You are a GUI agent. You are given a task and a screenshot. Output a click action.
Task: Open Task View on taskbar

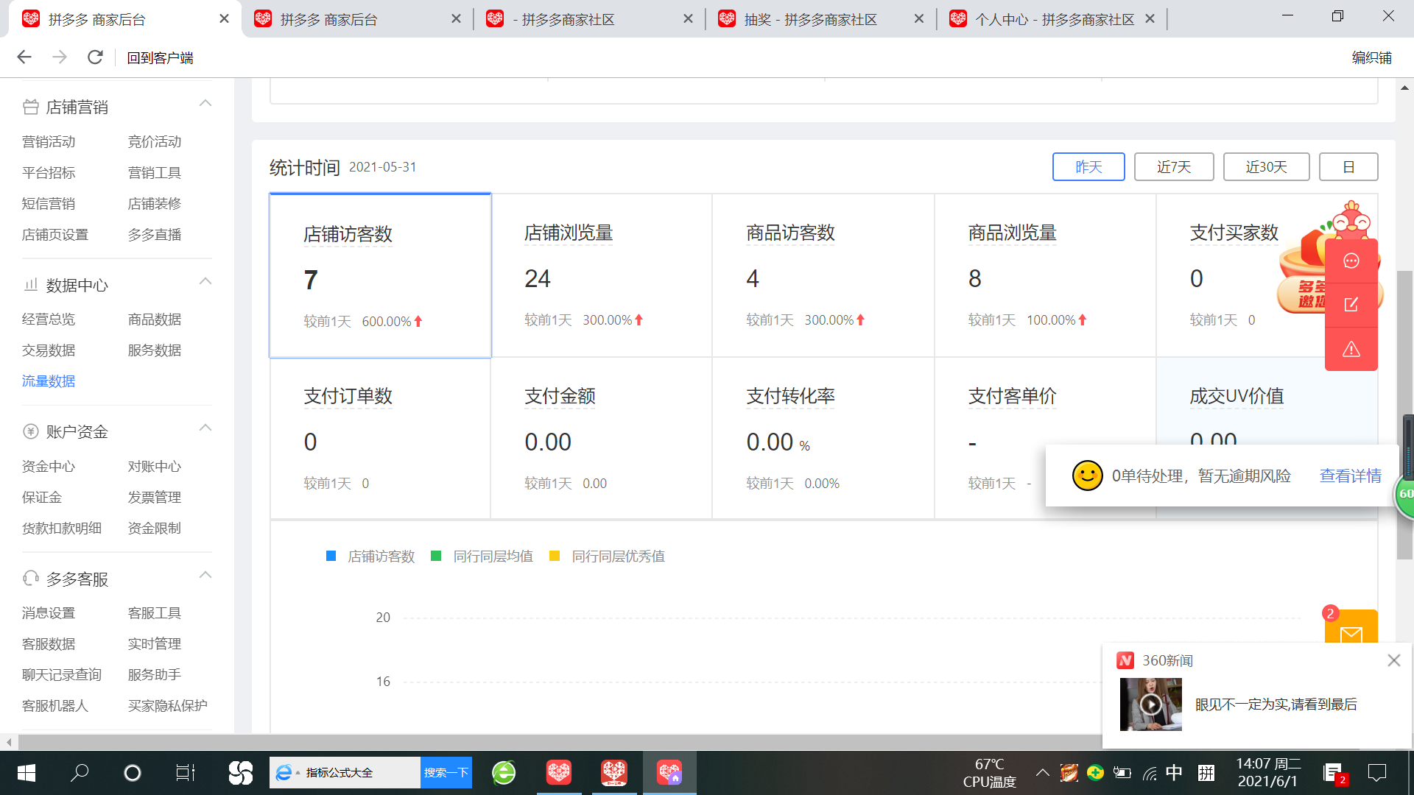click(x=185, y=773)
